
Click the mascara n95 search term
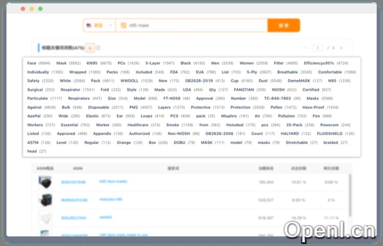pyautogui.click(x=110, y=200)
